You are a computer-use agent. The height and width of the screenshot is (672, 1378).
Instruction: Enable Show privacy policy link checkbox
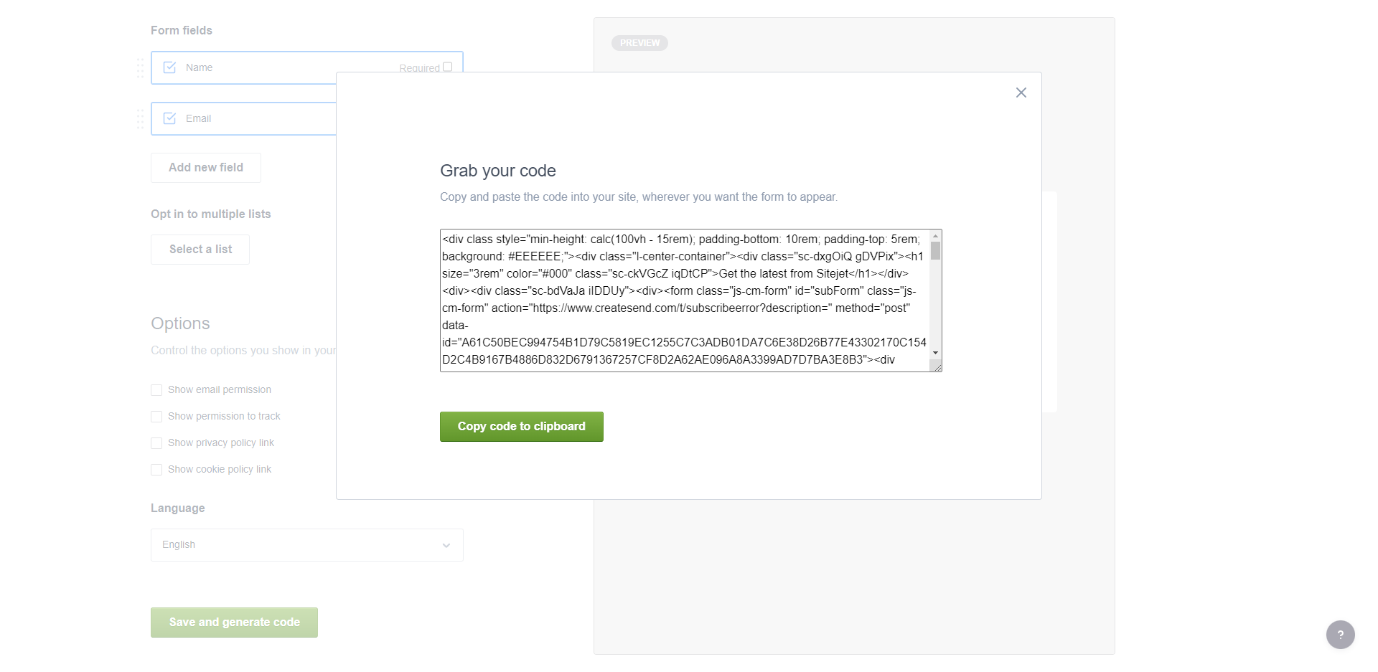click(x=156, y=443)
